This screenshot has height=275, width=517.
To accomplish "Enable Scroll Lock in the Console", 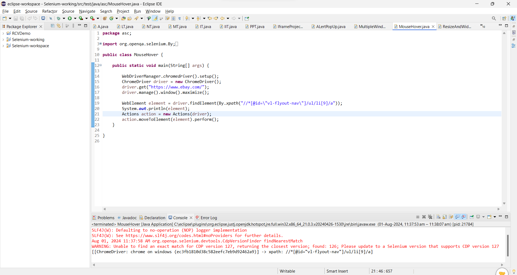I will [445, 217].
